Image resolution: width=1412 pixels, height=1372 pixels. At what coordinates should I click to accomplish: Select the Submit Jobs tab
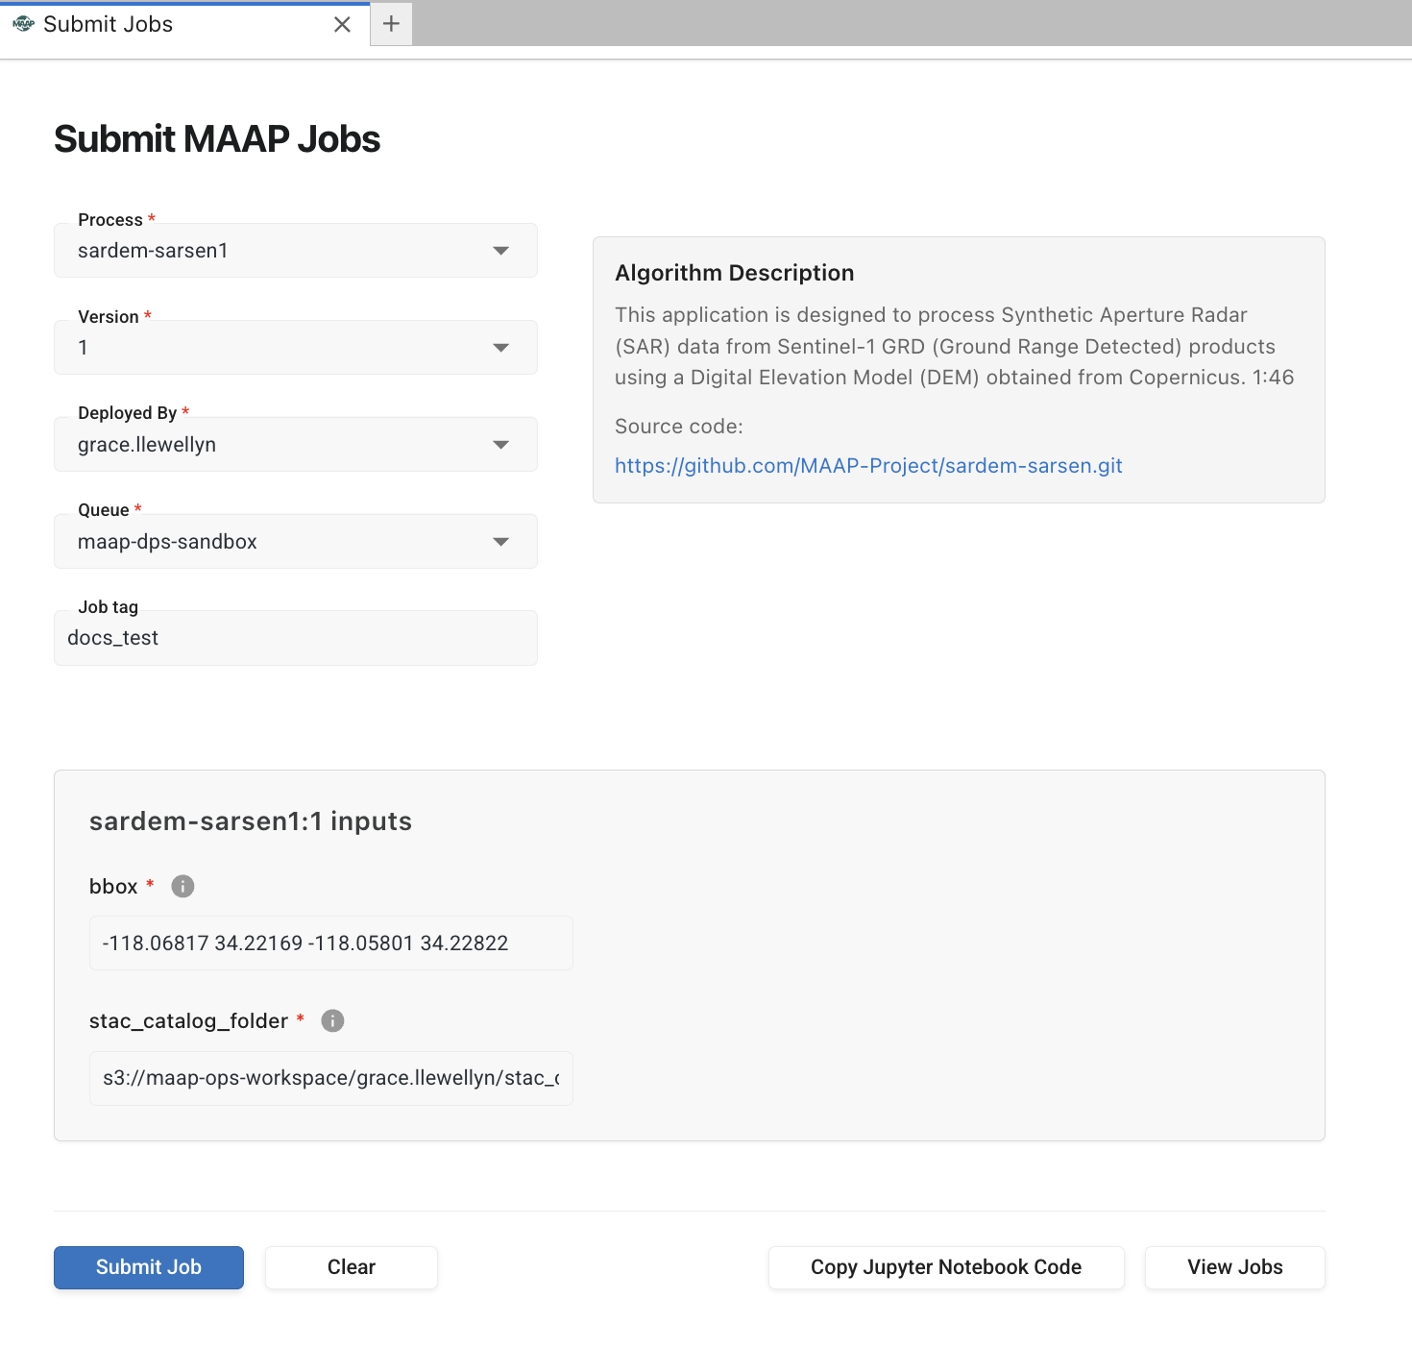(184, 24)
